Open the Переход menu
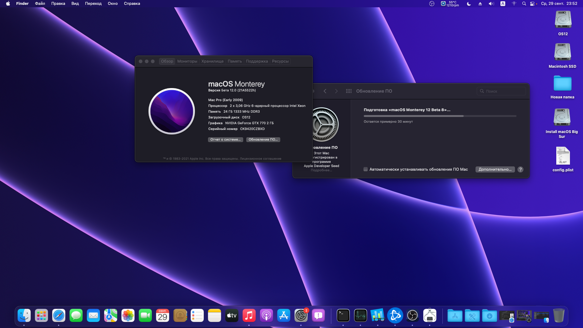Screen dimensions: 583x328 93,4
